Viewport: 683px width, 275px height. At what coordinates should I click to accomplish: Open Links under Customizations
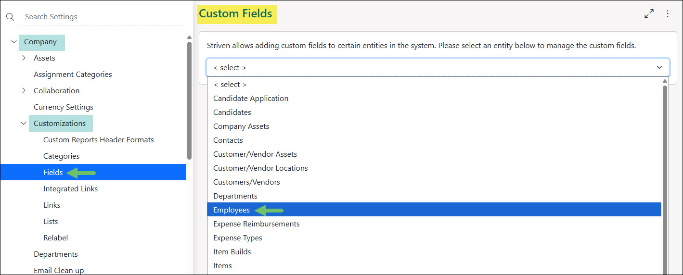(x=52, y=205)
